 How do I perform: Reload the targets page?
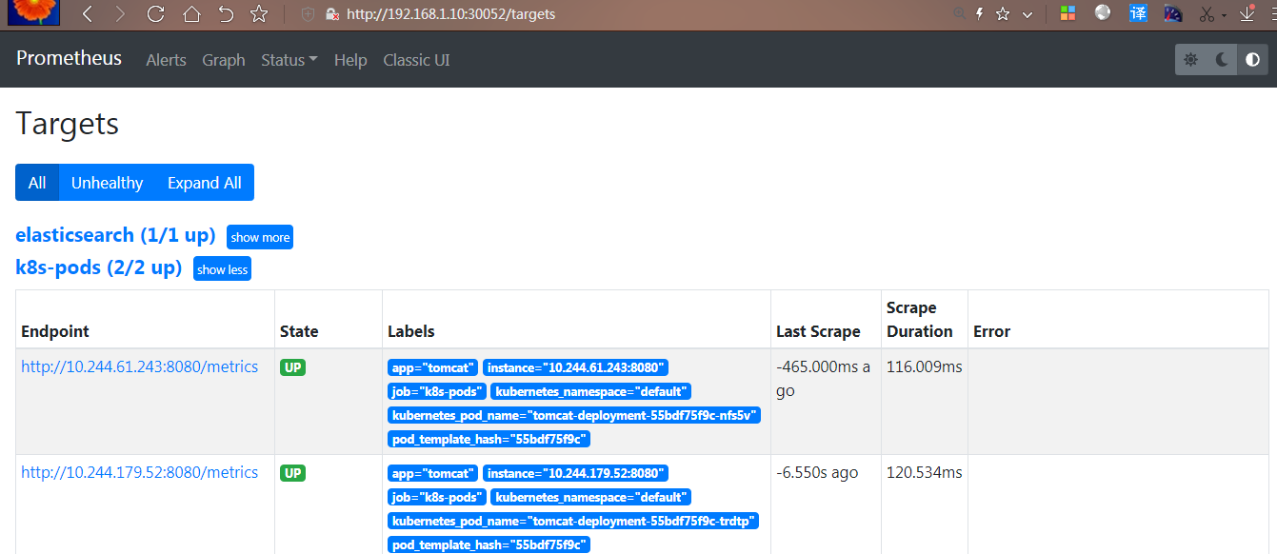pos(156,14)
